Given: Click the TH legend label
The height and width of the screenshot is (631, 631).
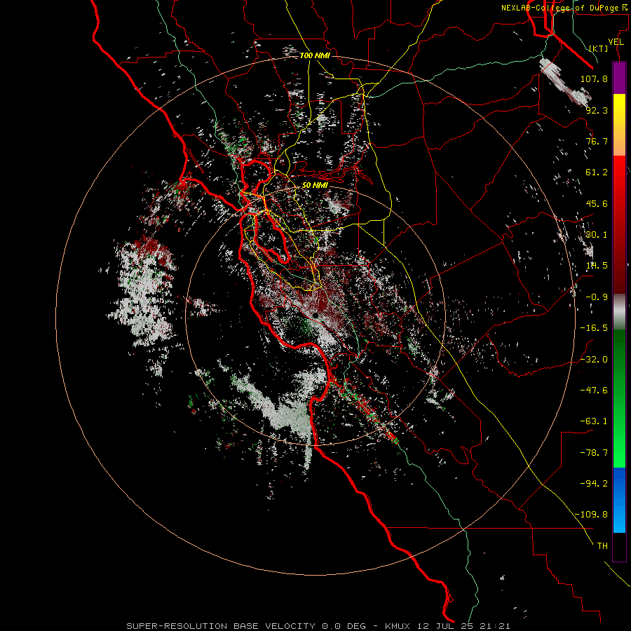Looking at the screenshot, I should [x=602, y=546].
